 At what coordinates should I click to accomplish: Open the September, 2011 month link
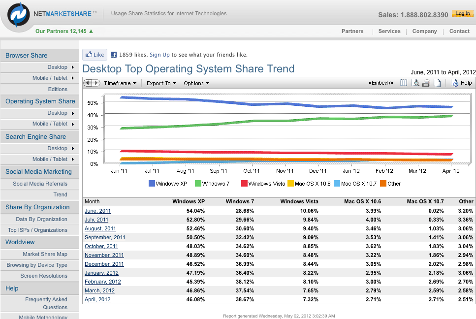(105, 237)
